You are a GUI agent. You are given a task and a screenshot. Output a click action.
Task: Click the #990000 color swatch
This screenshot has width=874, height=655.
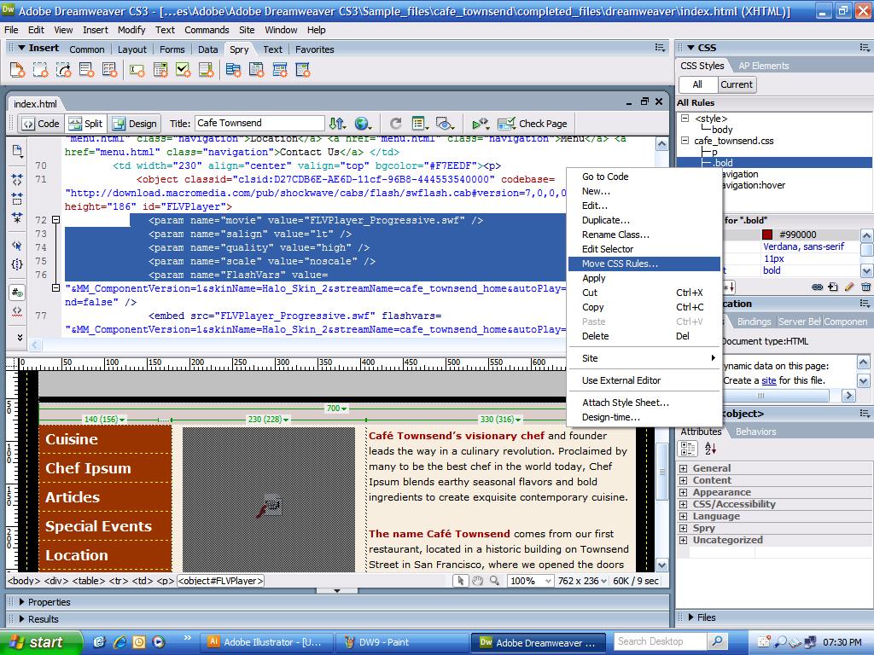point(767,235)
